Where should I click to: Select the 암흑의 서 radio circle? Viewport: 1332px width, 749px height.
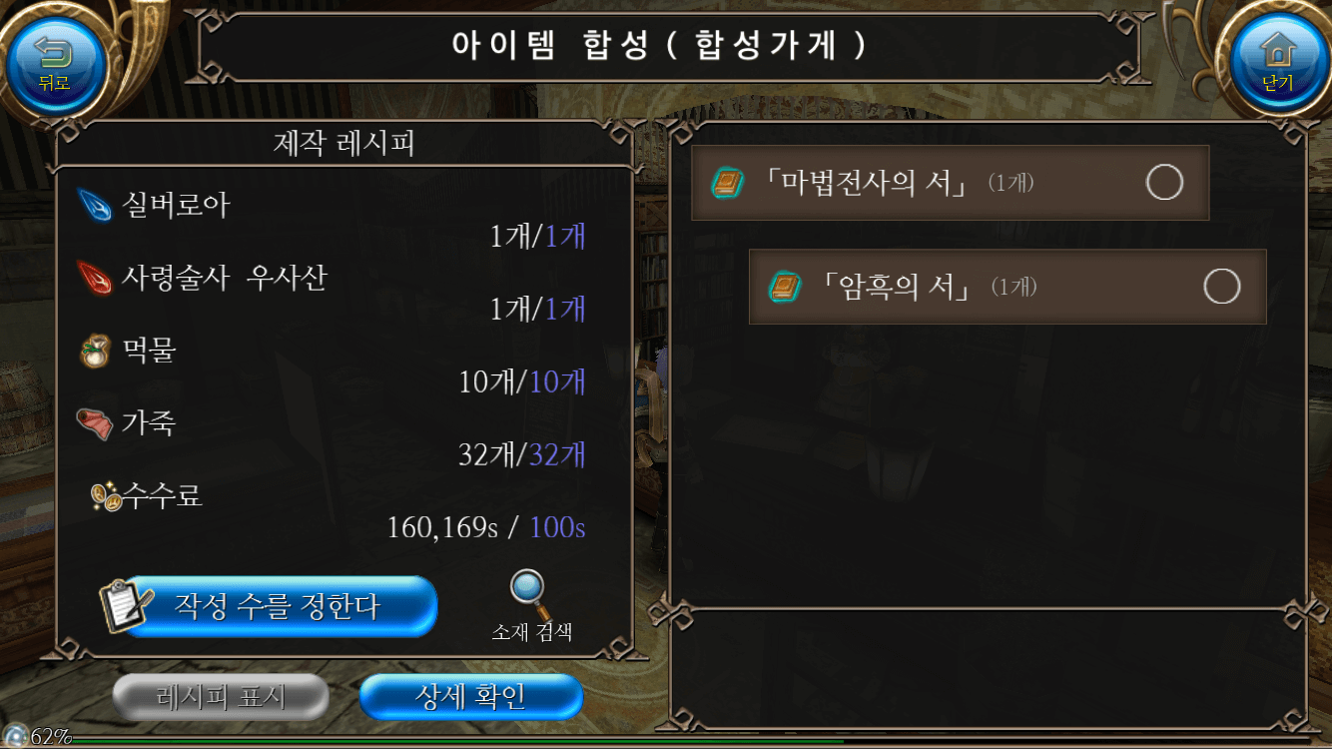1222,287
